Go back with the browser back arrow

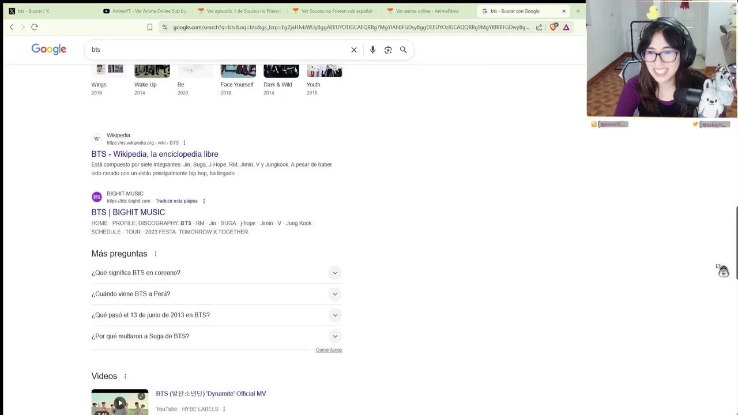pos(12,27)
